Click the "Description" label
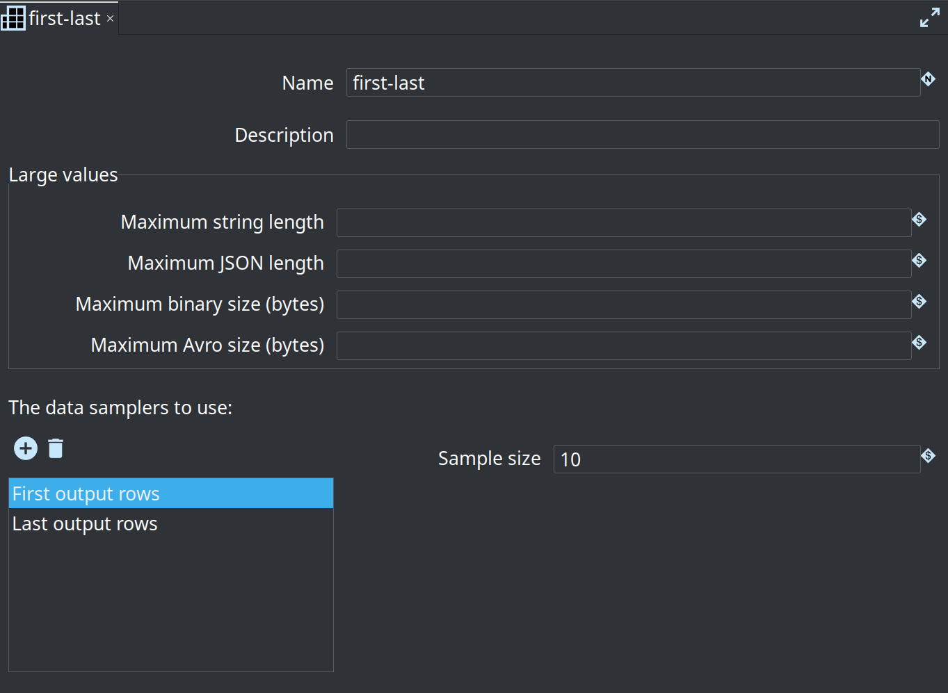This screenshot has height=693, width=948. click(x=284, y=135)
